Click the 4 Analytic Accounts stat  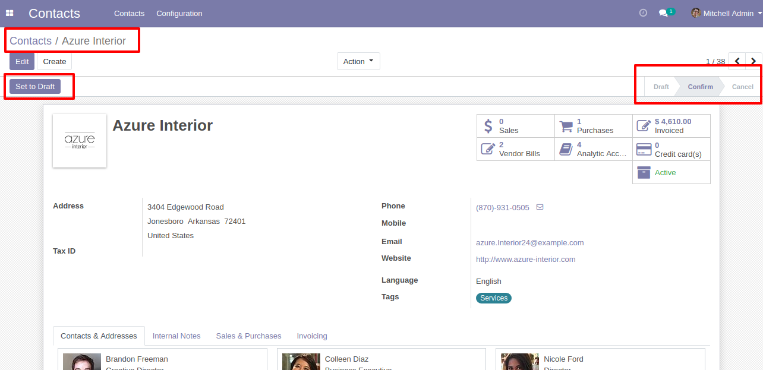click(594, 149)
